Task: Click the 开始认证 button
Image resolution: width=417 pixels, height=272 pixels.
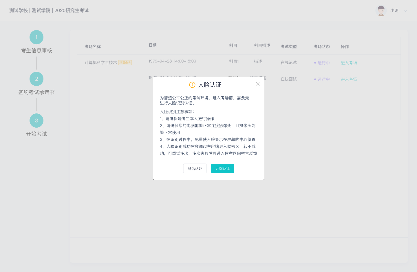Action: coord(222,168)
